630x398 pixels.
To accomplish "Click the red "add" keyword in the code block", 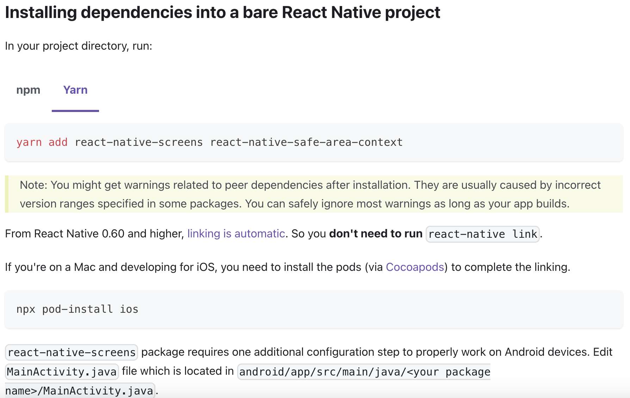I will 58,142.
